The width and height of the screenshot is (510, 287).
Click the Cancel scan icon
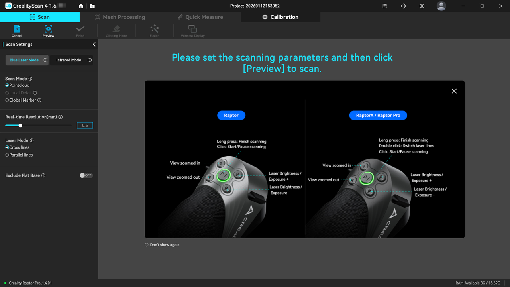point(16,29)
